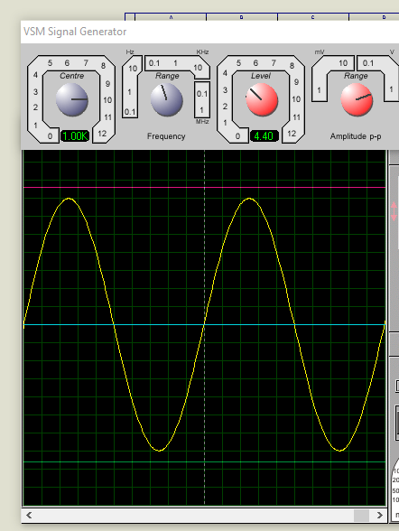Click the 12 mark on the Level dial
The width and height of the screenshot is (399, 531).
292,134
